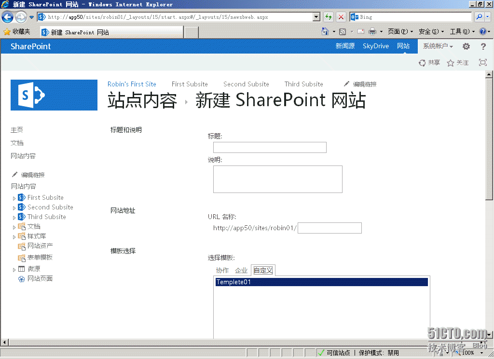Screen dimensions: 494x359
Task: Select the 新建 SharePoint 网站 browser tab
Action: (112, 32)
